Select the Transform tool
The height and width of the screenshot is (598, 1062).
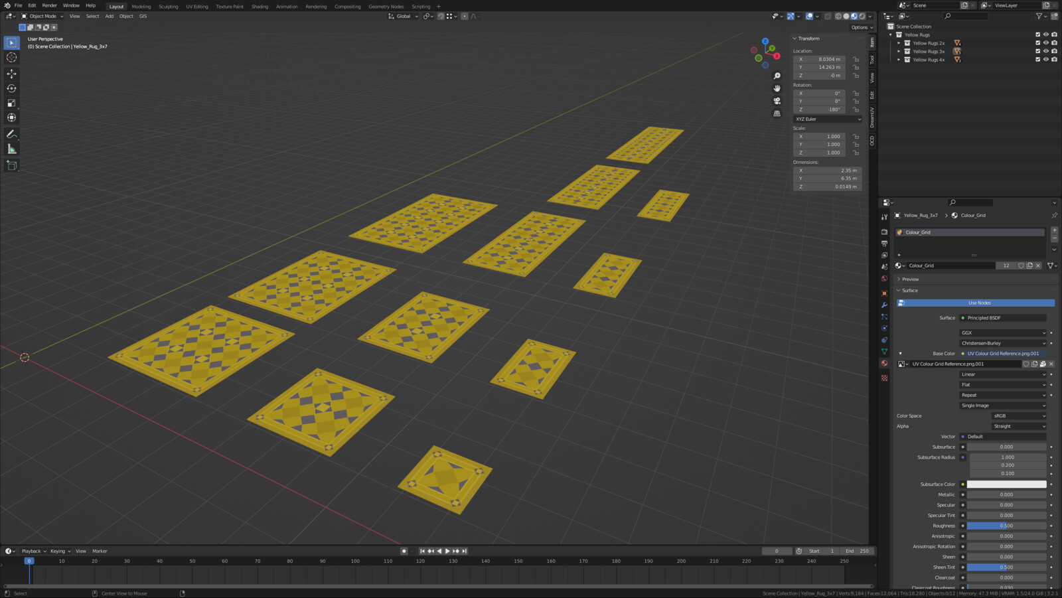coord(11,117)
